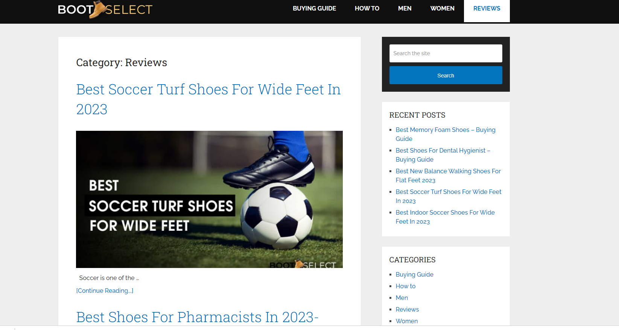Open recent post Best Memory Foam Shoes
The height and width of the screenshot is (330, 619).
(x=446, y=134)
